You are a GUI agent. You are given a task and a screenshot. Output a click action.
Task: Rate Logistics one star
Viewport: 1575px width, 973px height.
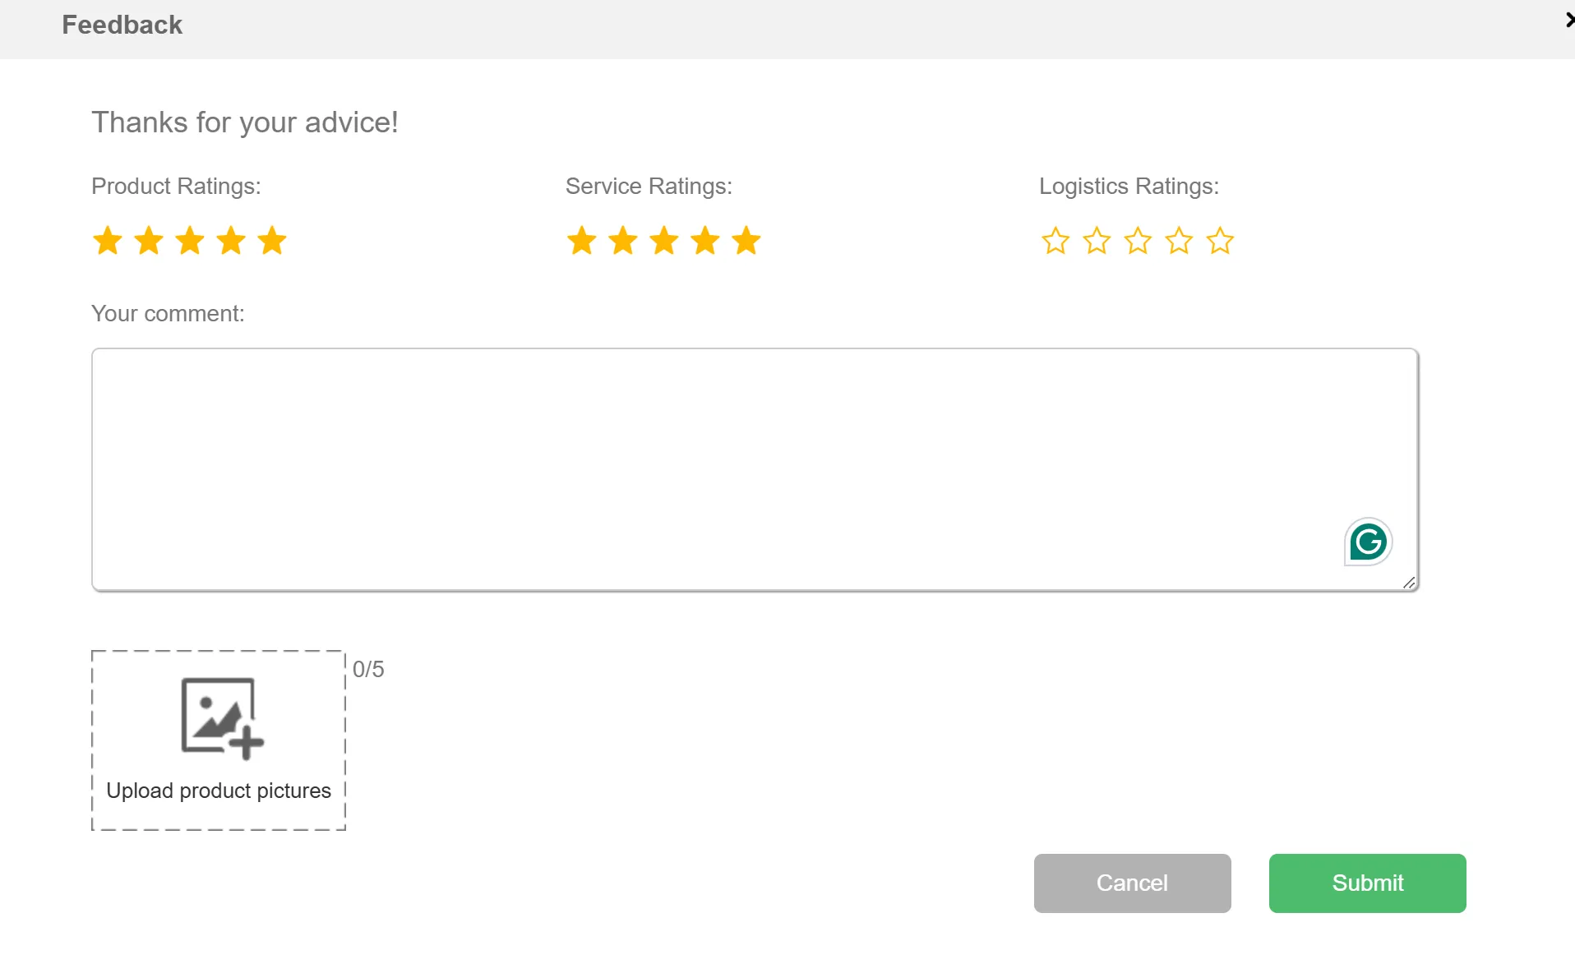[x=1055, y=242]
